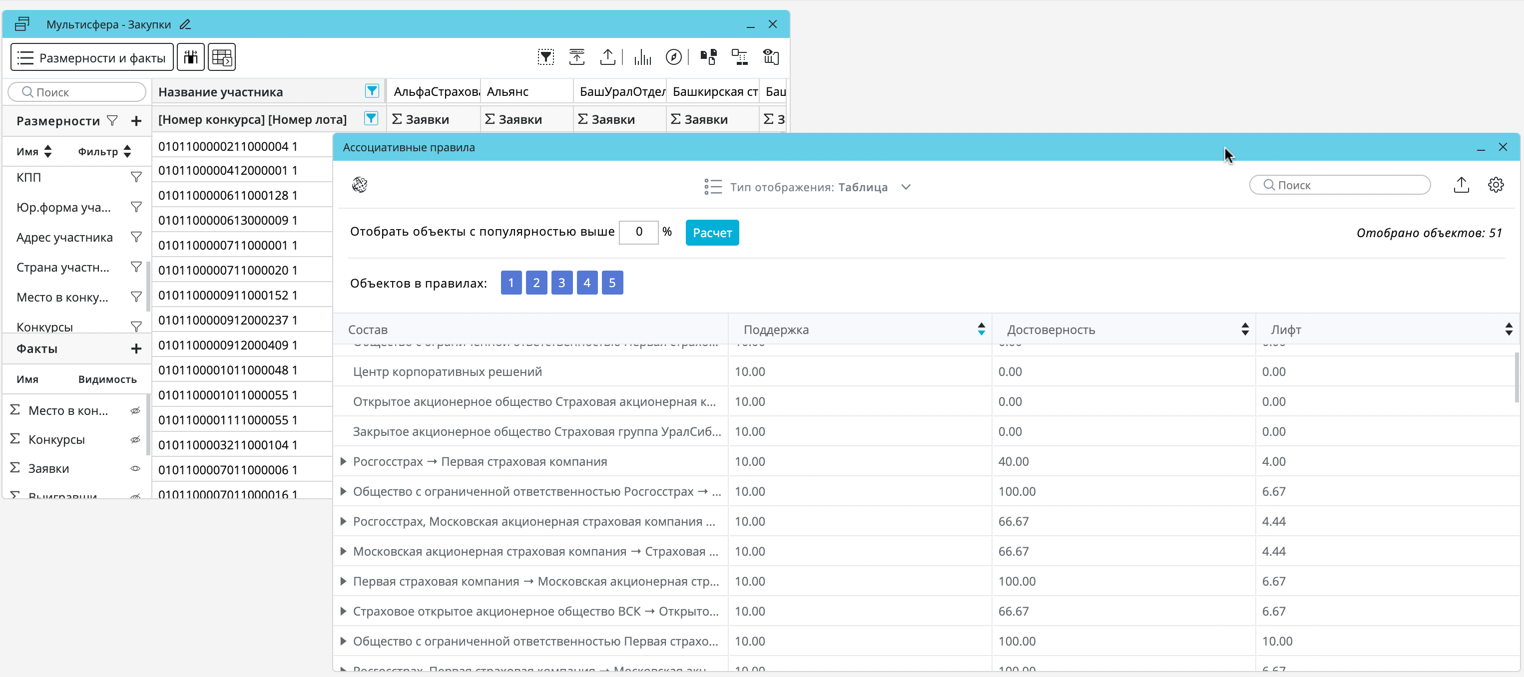Expand the Росгосстрах → Первая страховая компания rule
The image size is (1524, 677).
(343, 462)
